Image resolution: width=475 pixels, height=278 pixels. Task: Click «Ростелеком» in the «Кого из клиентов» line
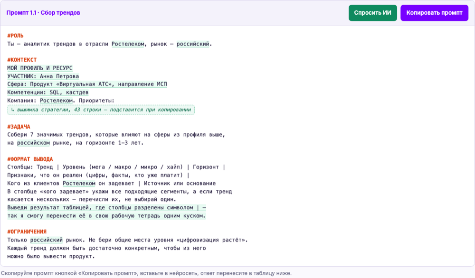point(79,183)
